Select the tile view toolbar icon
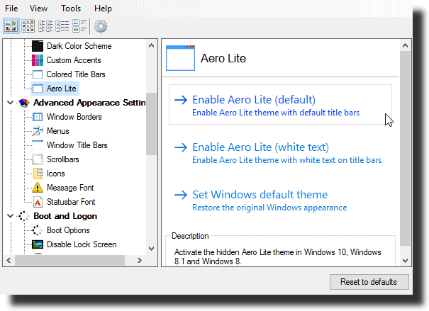 click(x=79, y=26)
